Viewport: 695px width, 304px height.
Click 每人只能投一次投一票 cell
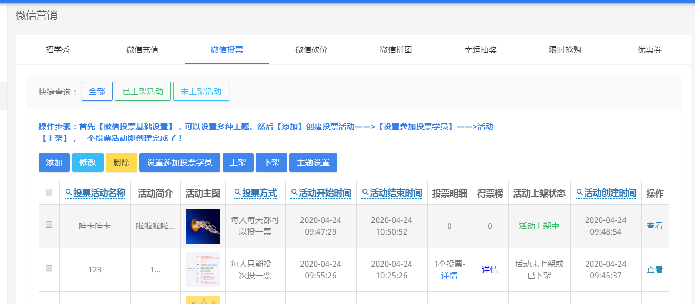pyautogui.click(x=256, y=269)
